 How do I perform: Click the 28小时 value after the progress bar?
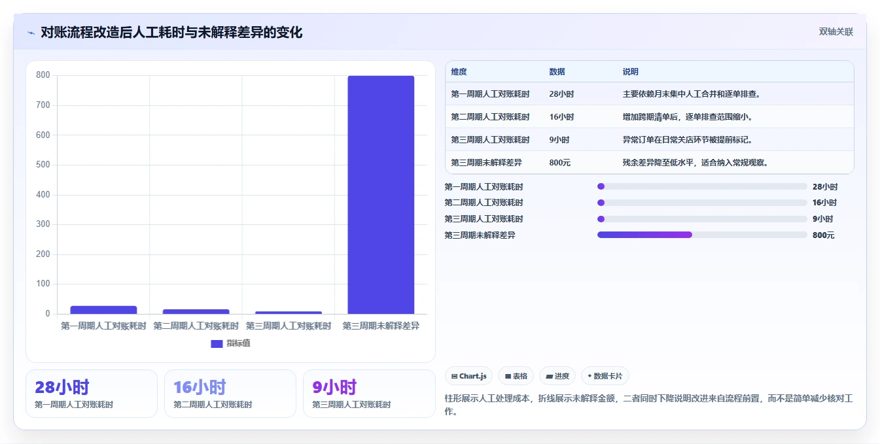[x=825, y=187]
